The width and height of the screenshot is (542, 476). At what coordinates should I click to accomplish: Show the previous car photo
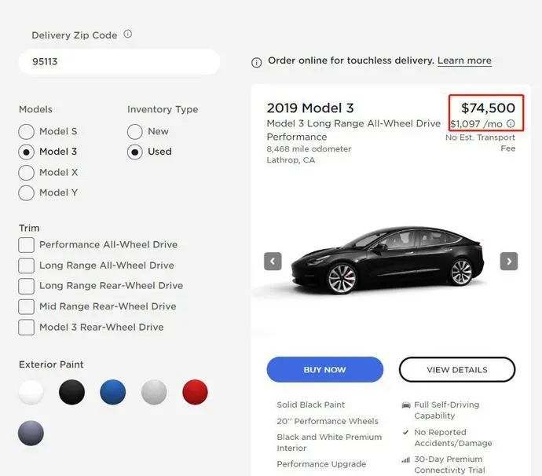273,261
